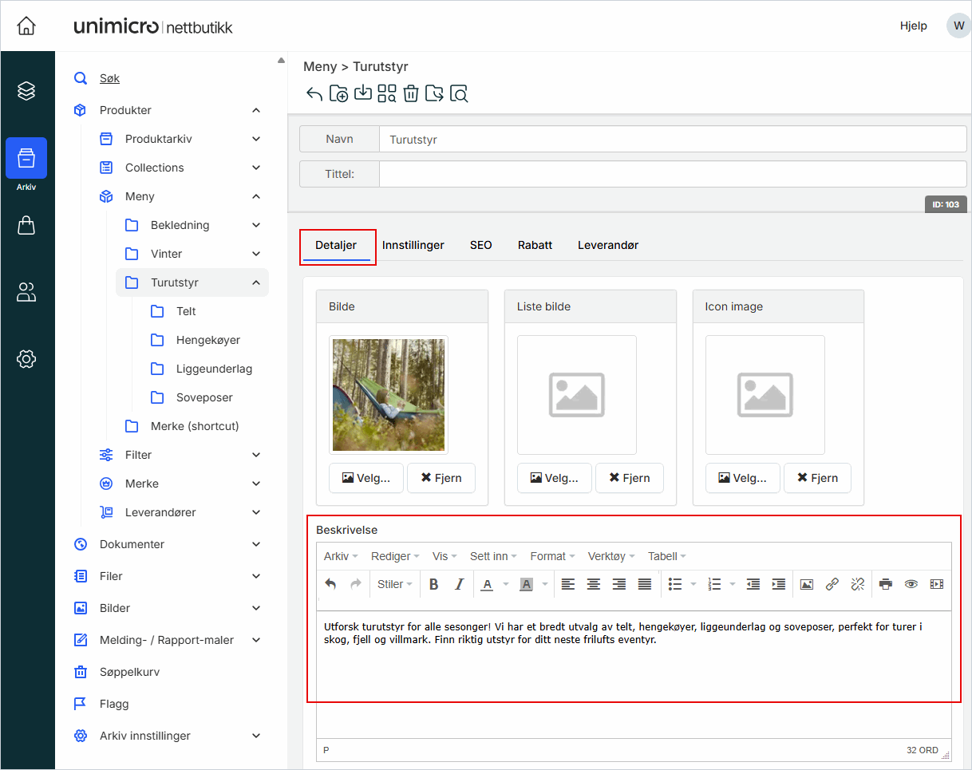Click Fjern under the Bilde thumbnail

[x=441, y=478]
